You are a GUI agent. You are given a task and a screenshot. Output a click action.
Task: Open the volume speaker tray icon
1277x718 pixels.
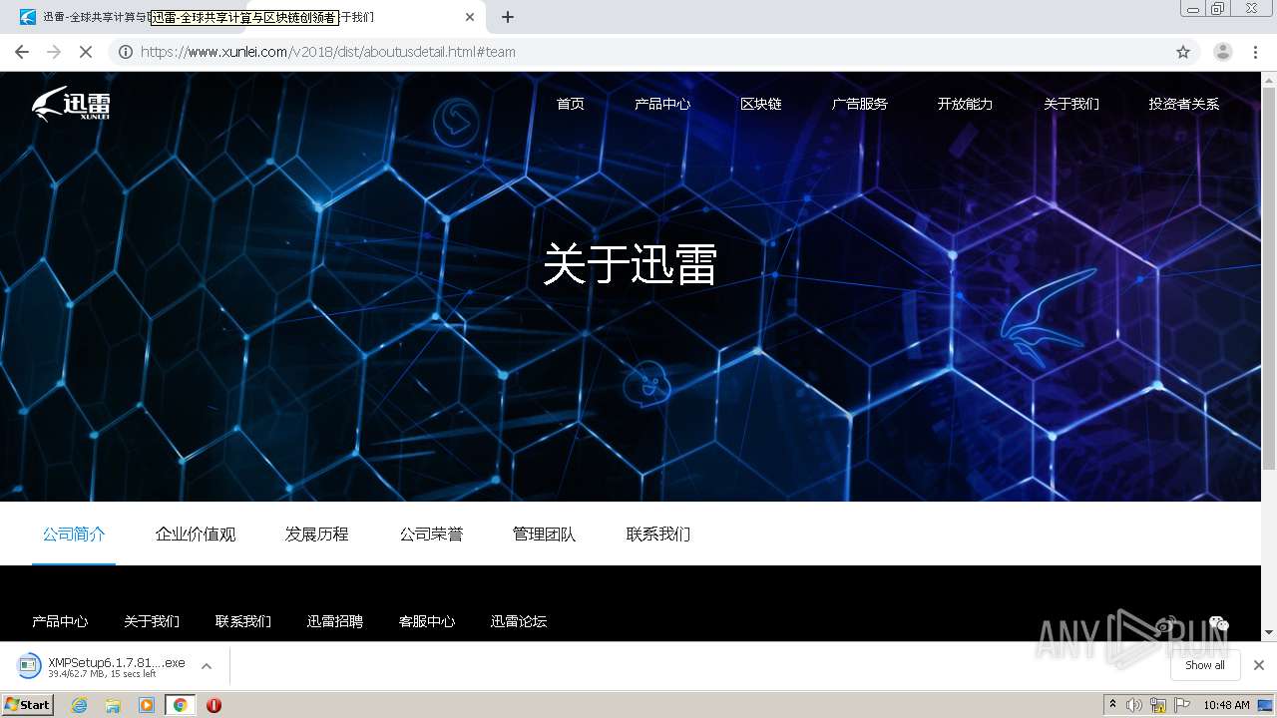click(1133, 705)
